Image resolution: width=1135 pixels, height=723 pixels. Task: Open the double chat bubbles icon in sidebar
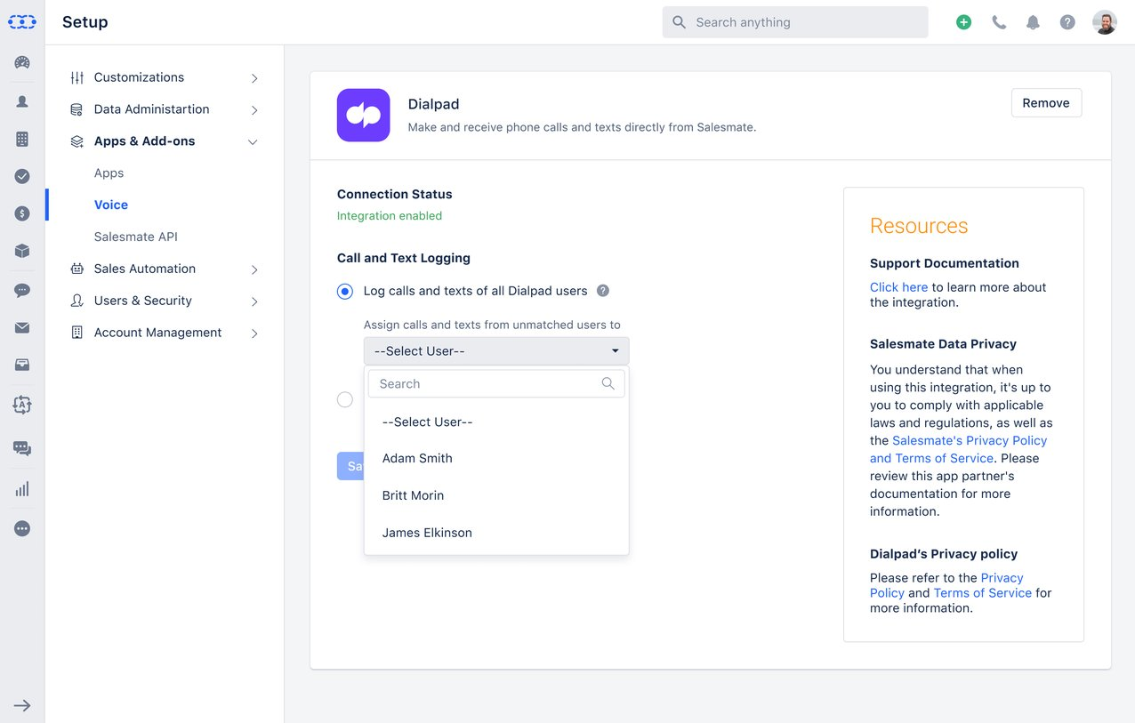tap(22, 448)
